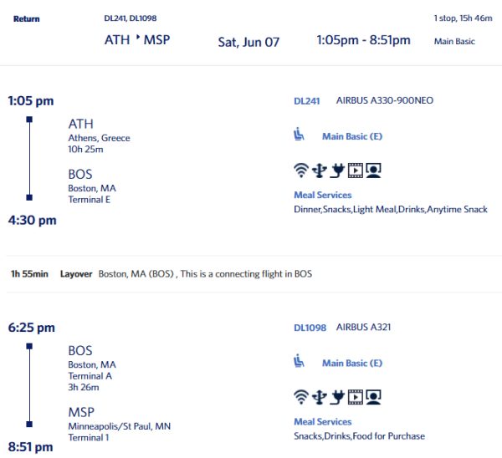Open the DL241 flight number link
The height and width of the screenshot is (458, 502).
[307, 101]
